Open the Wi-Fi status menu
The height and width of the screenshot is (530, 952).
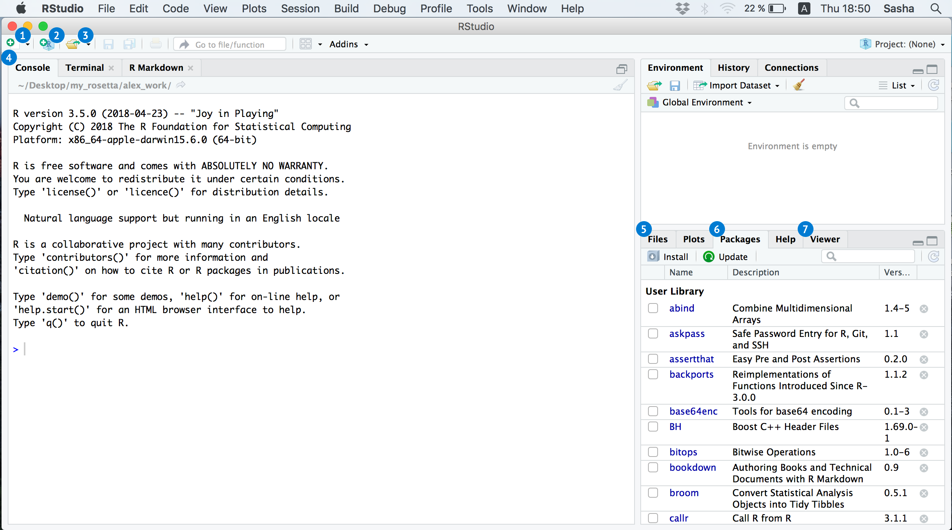tap(727, 8)
